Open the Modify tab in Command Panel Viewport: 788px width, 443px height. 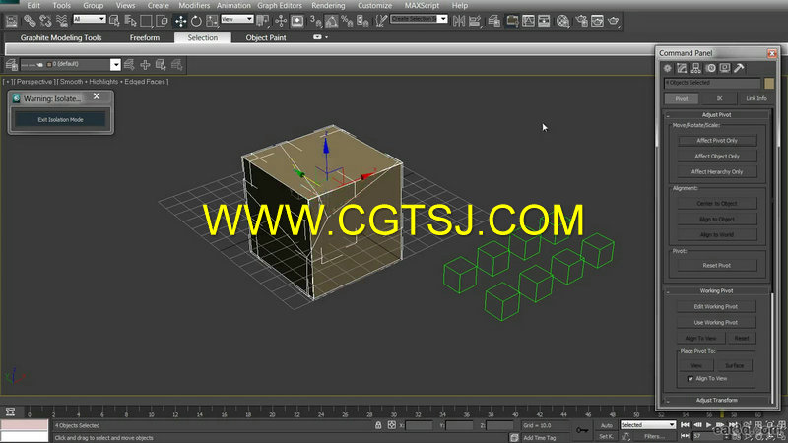tap(682, 68)
